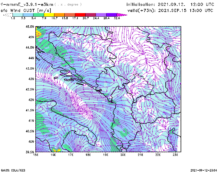The image size is (223, 172).
Task: Click the '5.4' colorbar value
Action: coord(33,18)
